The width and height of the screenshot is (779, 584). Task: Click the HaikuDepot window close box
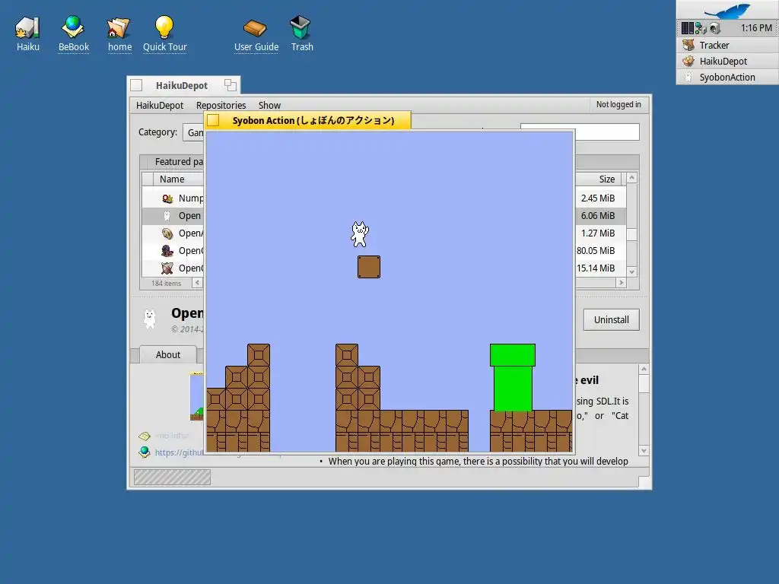136,85
